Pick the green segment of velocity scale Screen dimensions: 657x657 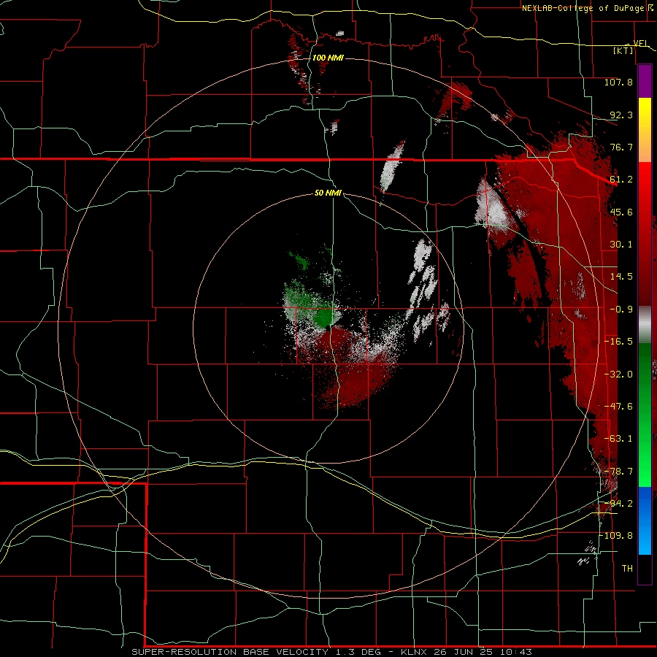pyautogui.click(x=645, y=415)
